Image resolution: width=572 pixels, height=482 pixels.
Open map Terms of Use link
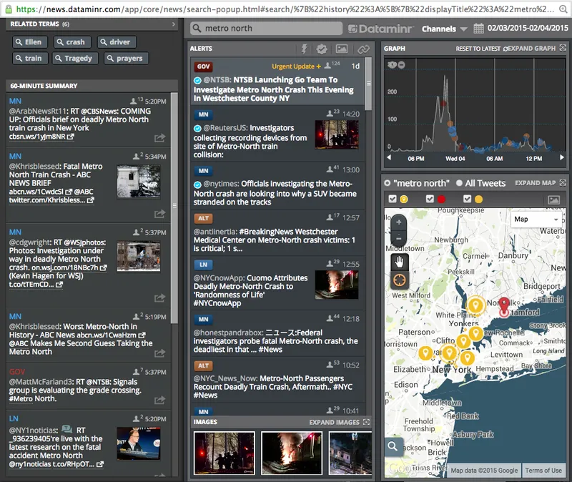click(x=543, y=471)
